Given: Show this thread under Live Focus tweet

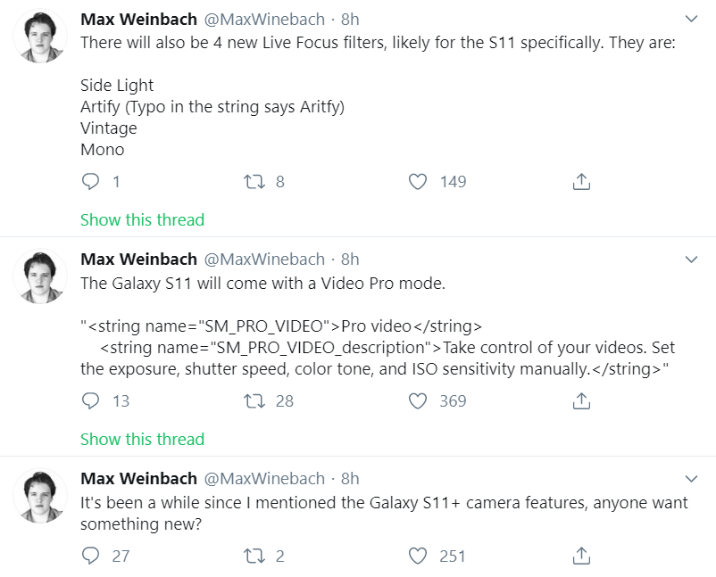Looking at the screenshot, I should point(142,220).
